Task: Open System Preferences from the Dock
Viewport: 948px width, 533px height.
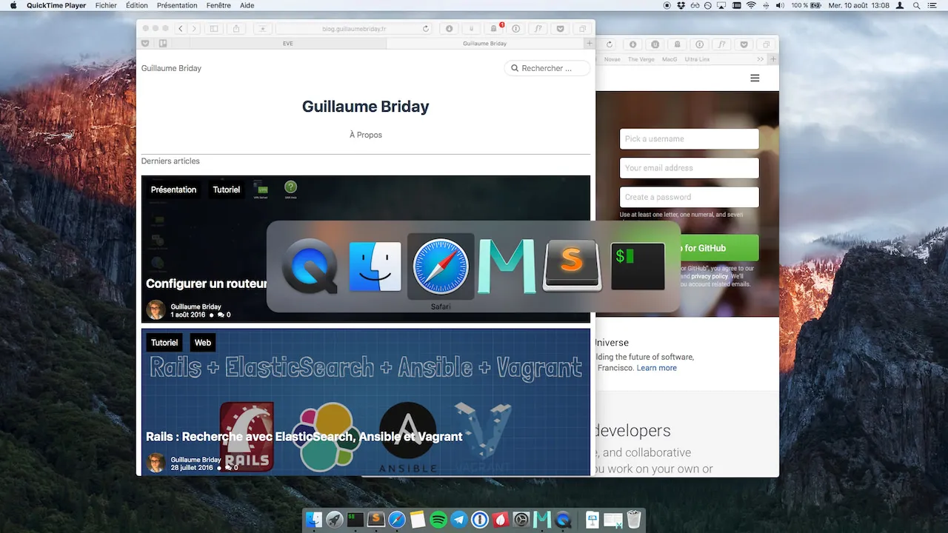Action: [521, 520]
